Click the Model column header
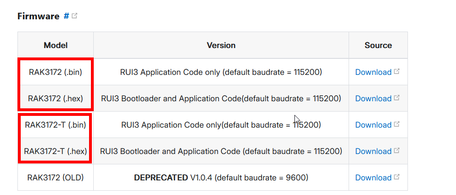The height and width of the screenshot is (195, 456). (56, 45)
